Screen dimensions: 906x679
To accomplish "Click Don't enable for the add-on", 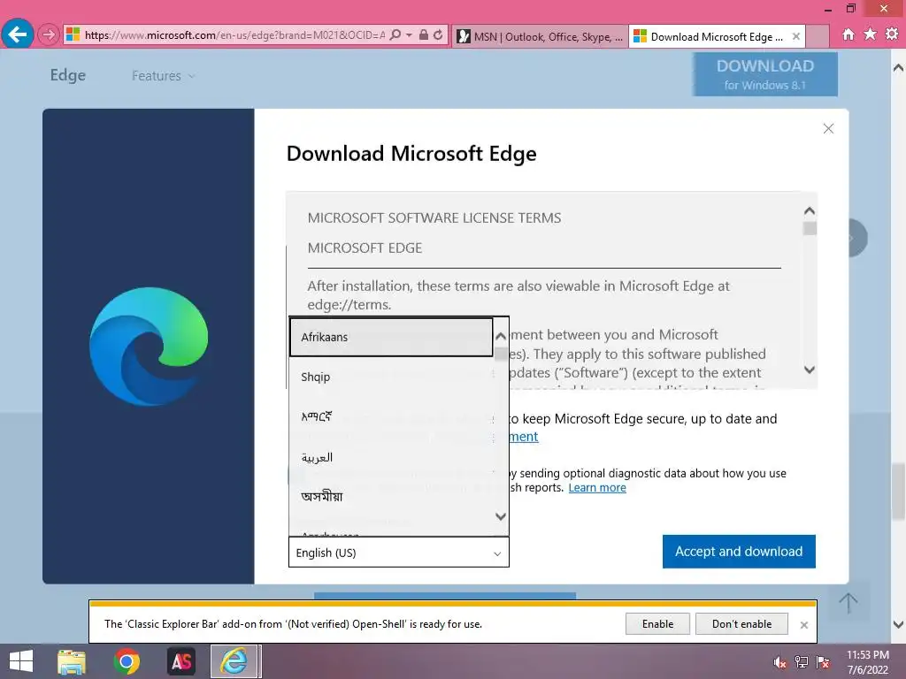I will (x=741, y=624).
